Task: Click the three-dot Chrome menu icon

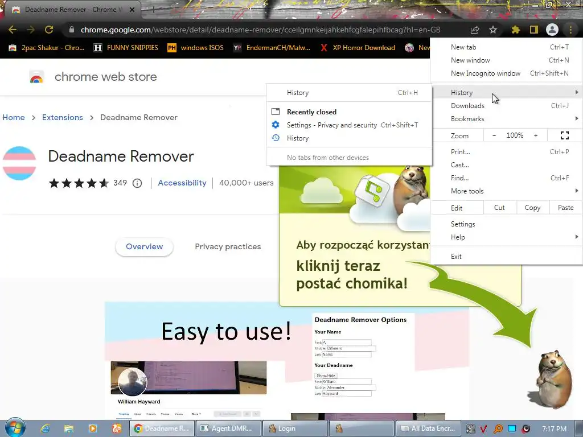Action: coord(570,30)
